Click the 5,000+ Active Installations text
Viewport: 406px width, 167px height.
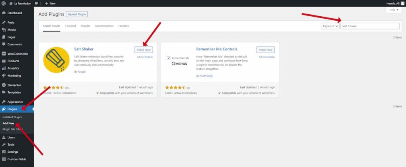[181, 93]
